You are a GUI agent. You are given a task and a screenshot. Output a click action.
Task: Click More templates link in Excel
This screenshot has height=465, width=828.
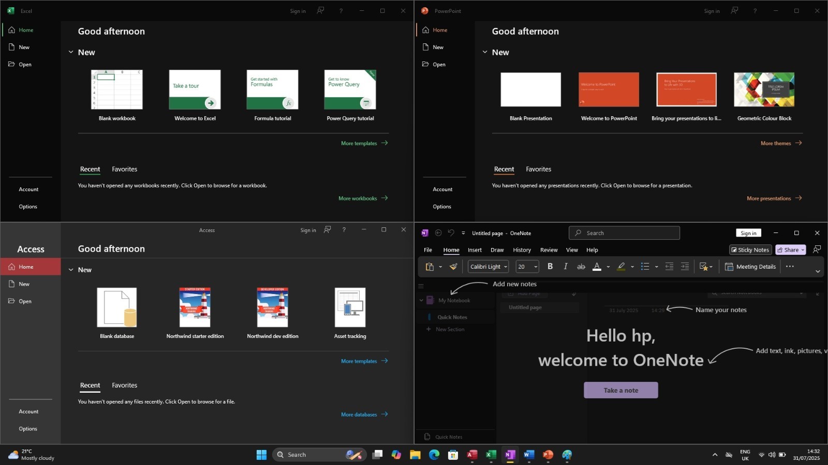[x=364, y=143]
